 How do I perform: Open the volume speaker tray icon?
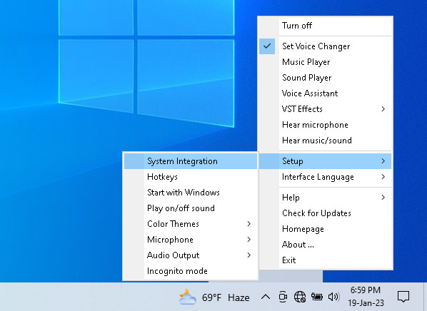(x=333, y=297)
